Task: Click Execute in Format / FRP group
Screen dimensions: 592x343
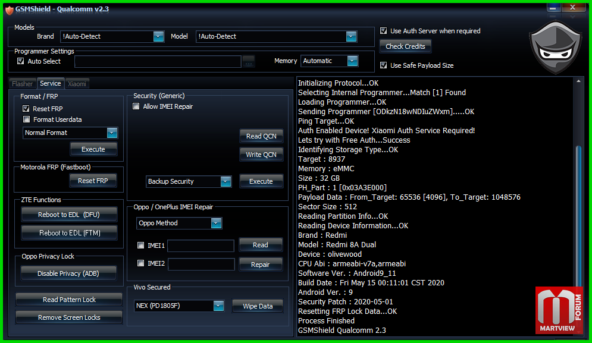Action: point(93,149)
